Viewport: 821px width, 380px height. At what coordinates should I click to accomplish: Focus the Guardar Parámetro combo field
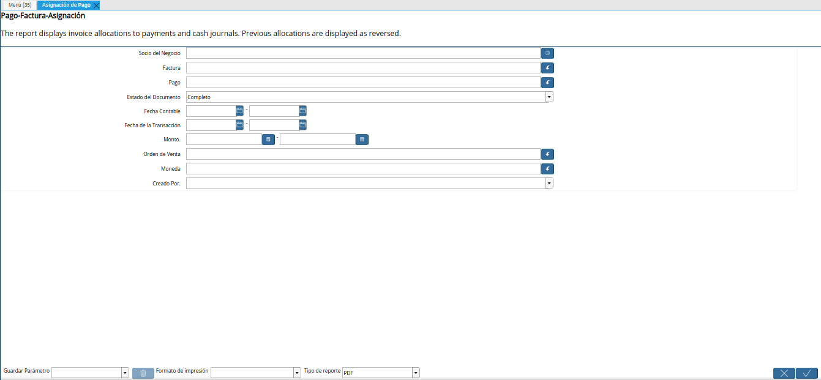(x=86, y=373)
